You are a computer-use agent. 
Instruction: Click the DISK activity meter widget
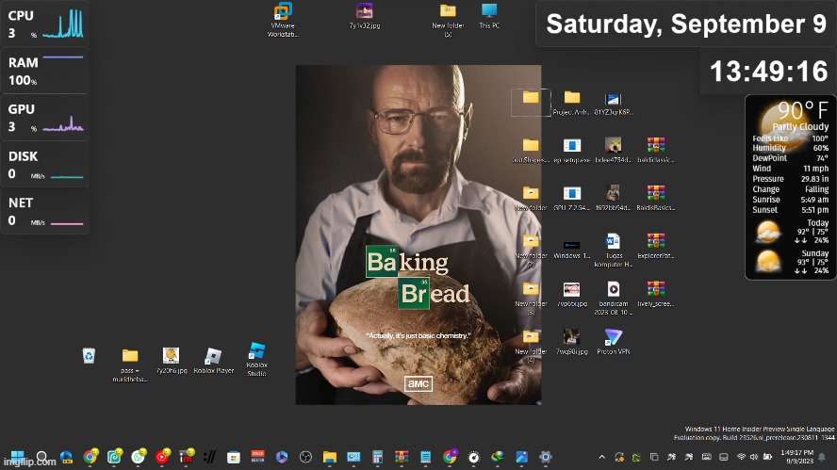(x=45, y=164)
